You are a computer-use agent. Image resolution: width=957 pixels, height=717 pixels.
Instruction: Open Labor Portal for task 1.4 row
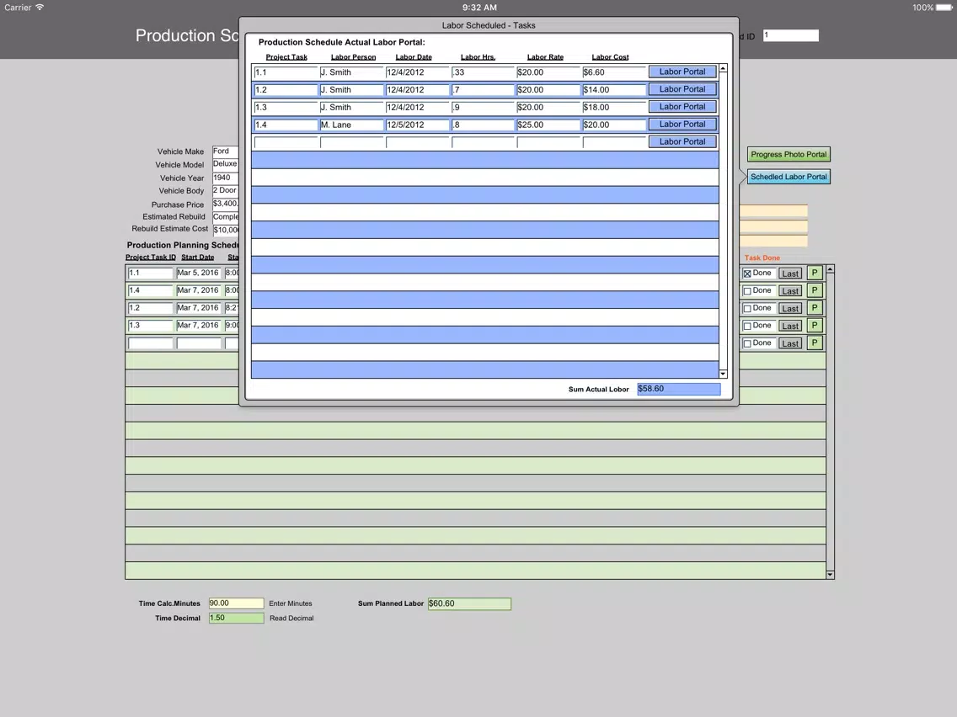(x=682, y=125)
